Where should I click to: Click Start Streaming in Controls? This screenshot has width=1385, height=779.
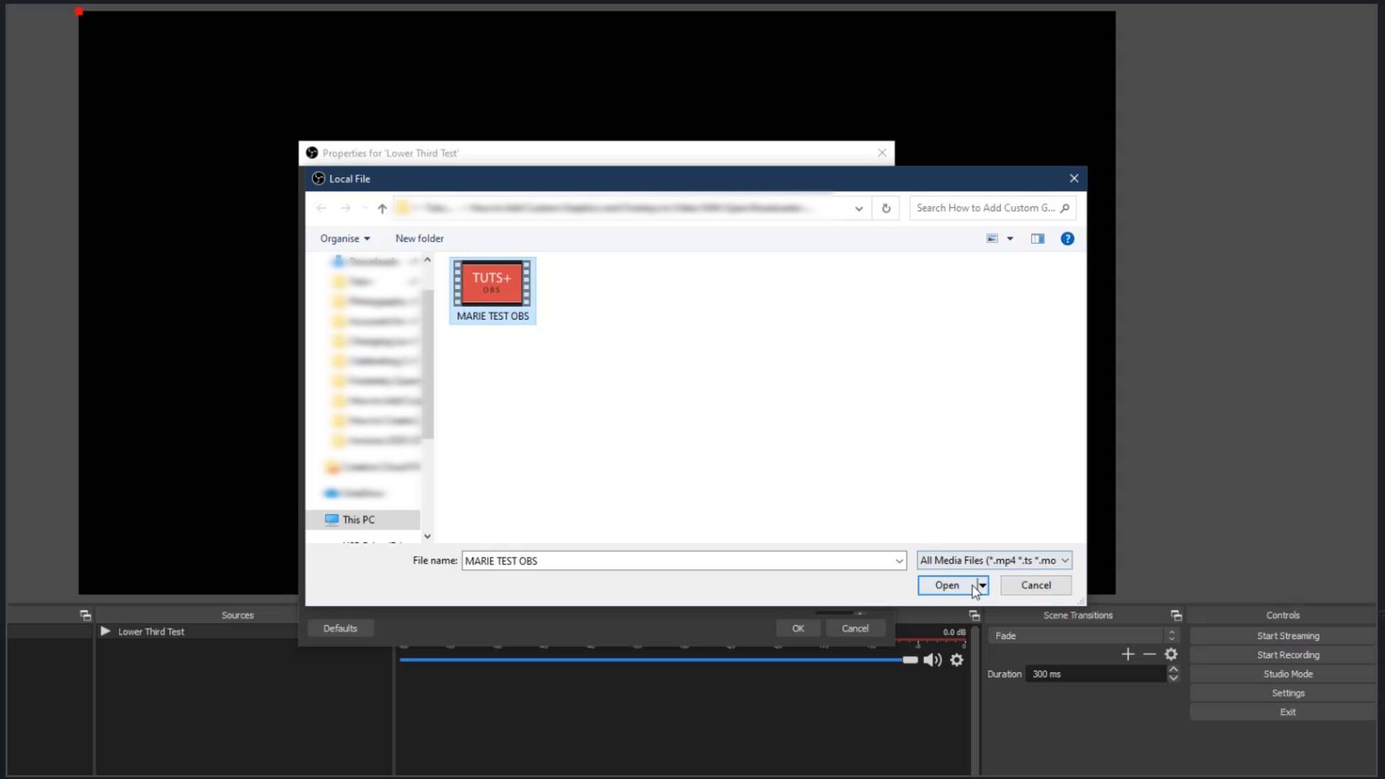coord(1288,635)
